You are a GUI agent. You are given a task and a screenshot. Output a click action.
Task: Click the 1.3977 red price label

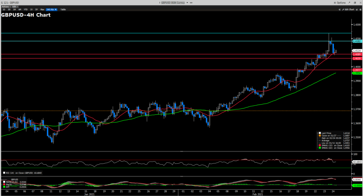tap(357, 70)
